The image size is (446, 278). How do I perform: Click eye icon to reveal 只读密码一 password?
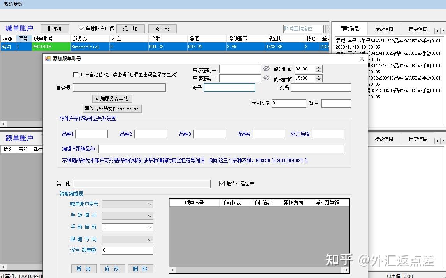(x=266, y=69)
